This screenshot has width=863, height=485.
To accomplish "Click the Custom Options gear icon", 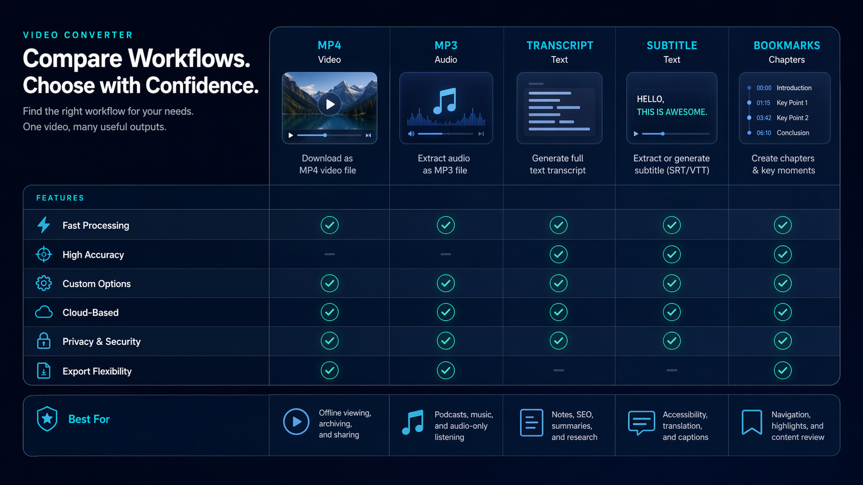I will 44,283.
